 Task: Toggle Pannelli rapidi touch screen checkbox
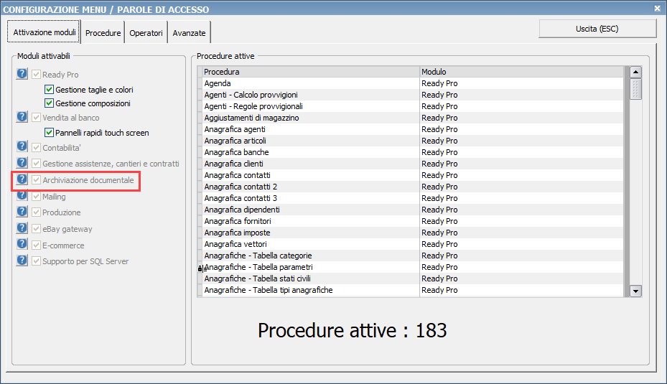tap(49, 132)
